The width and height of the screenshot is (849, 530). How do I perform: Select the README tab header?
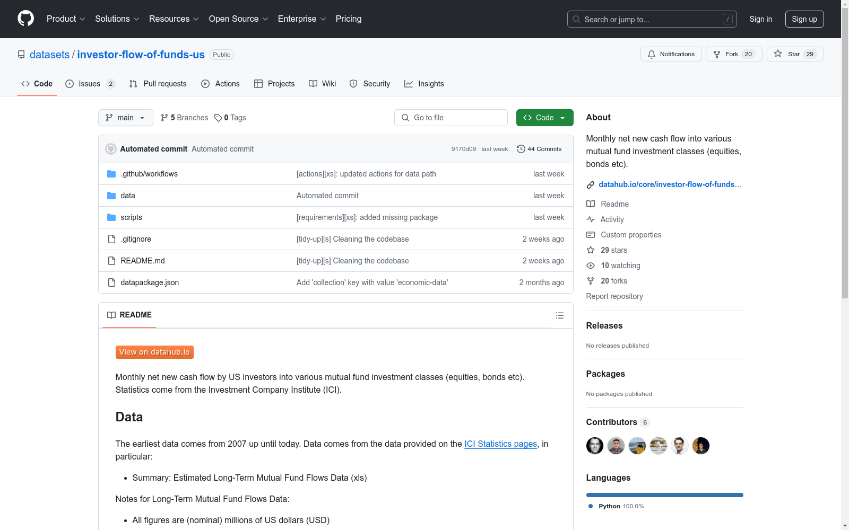coord(129,315)
